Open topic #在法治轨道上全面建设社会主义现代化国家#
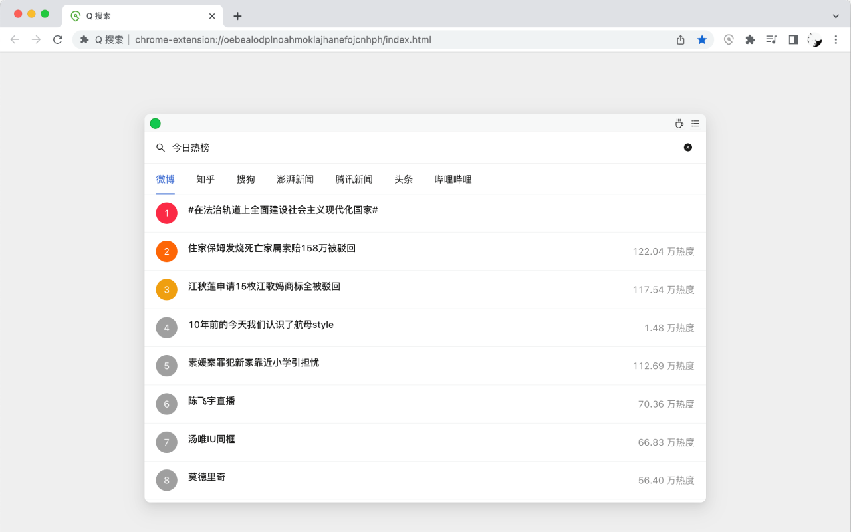Viewport: 851px width, 532px height. tap(283, 210)
